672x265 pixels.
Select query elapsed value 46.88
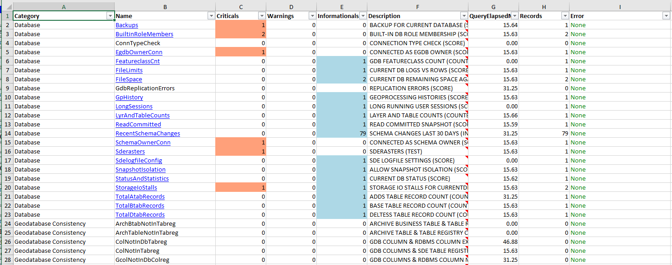(494, 242)
